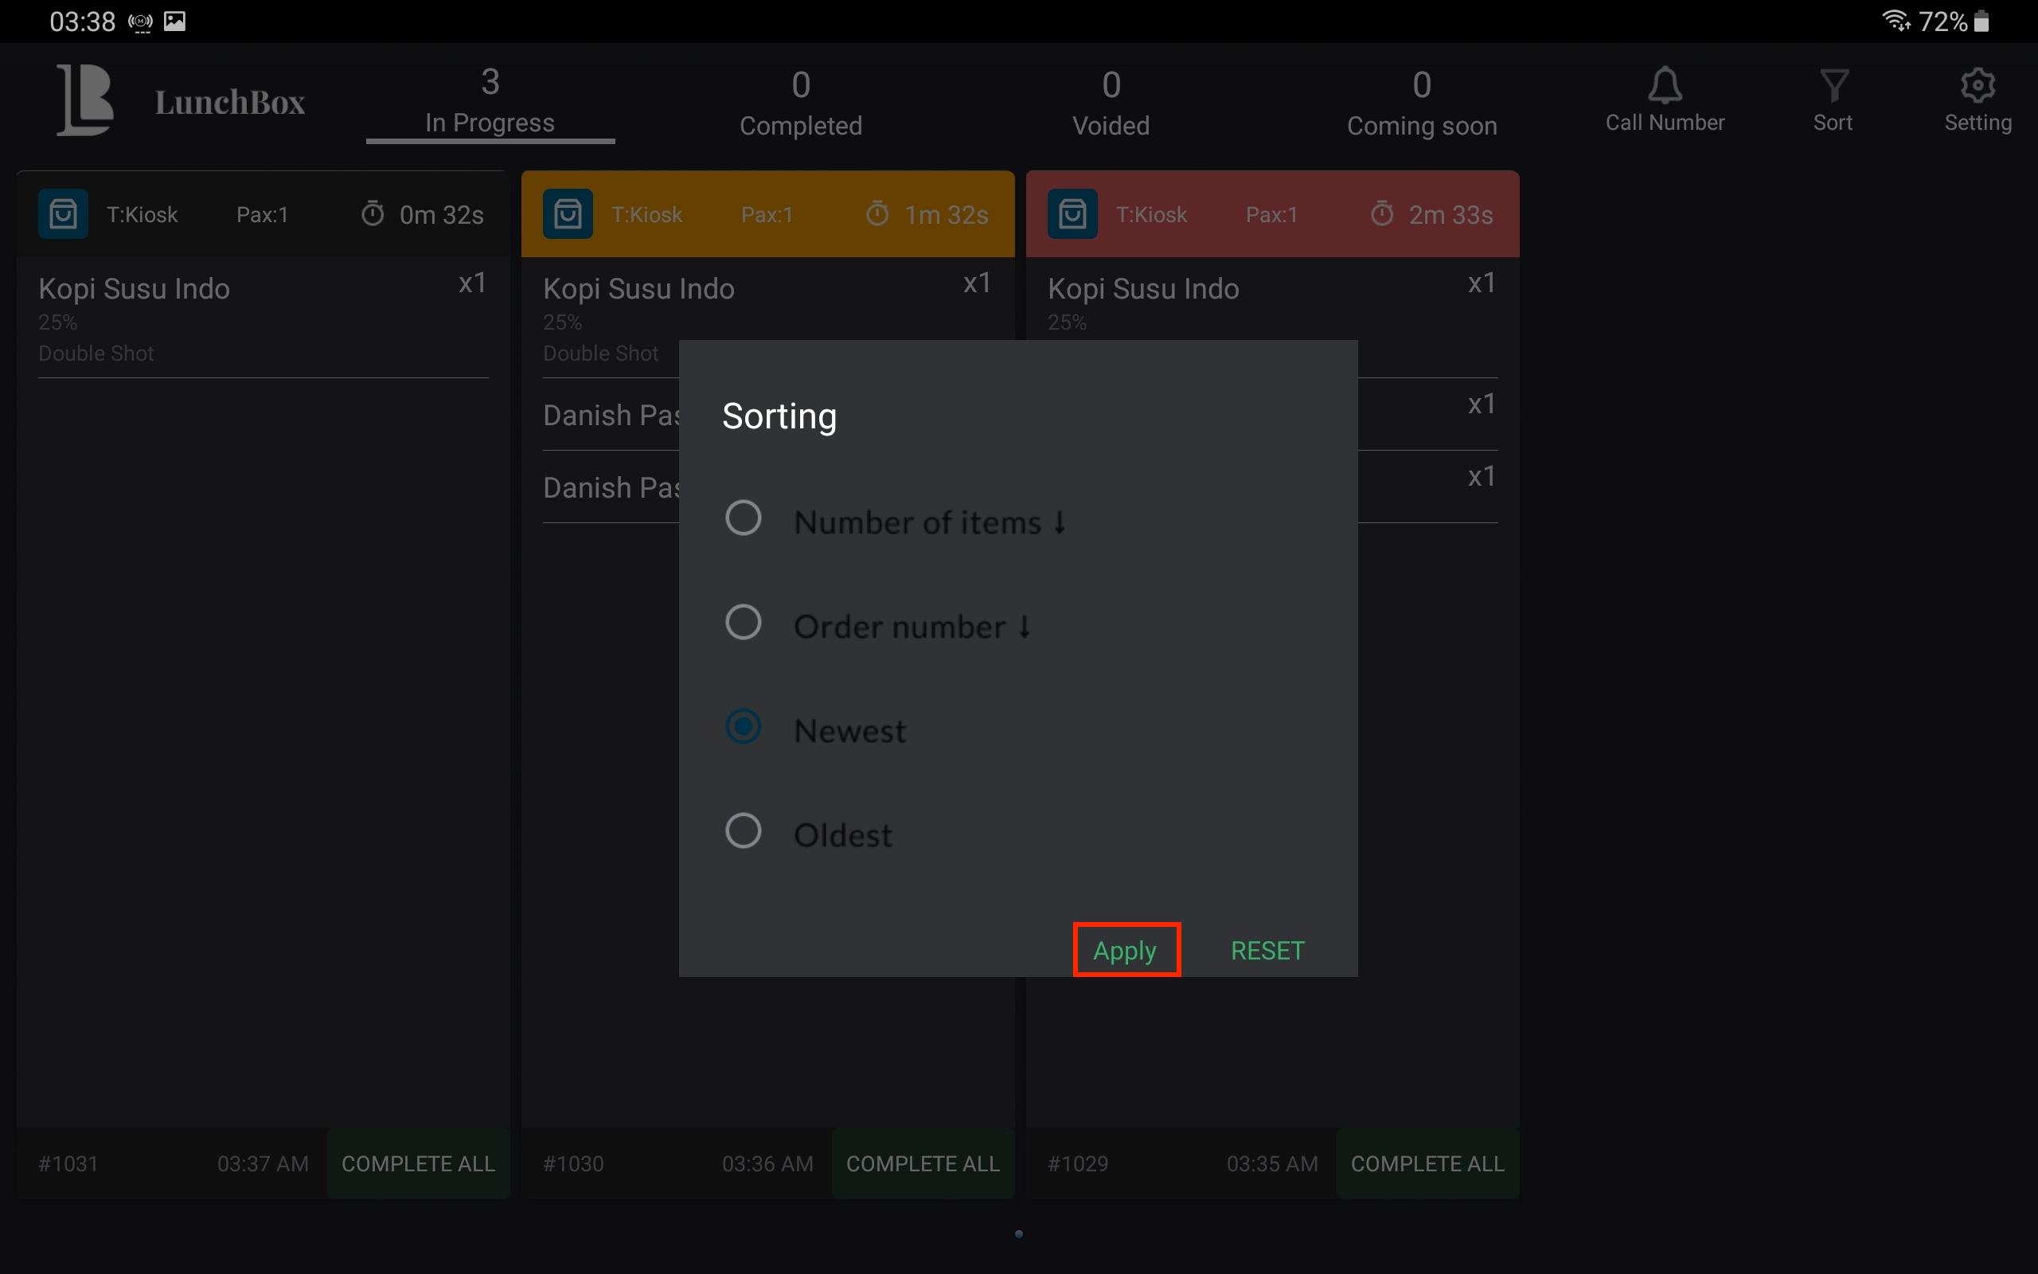The width and height of the screenshot is (2038, 1274).
Task: Select Number of items sorting option
Action: click(x=744, y=518)
